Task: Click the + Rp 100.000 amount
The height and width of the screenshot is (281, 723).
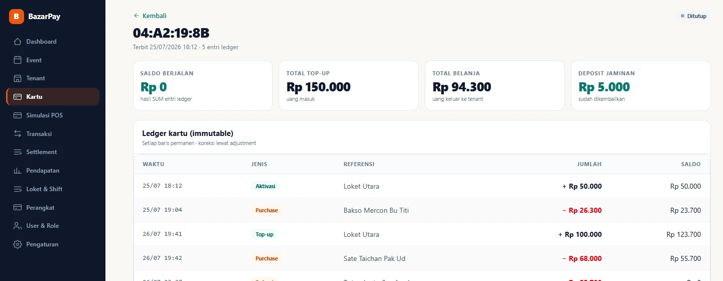Action: click(x=580, y=234)
